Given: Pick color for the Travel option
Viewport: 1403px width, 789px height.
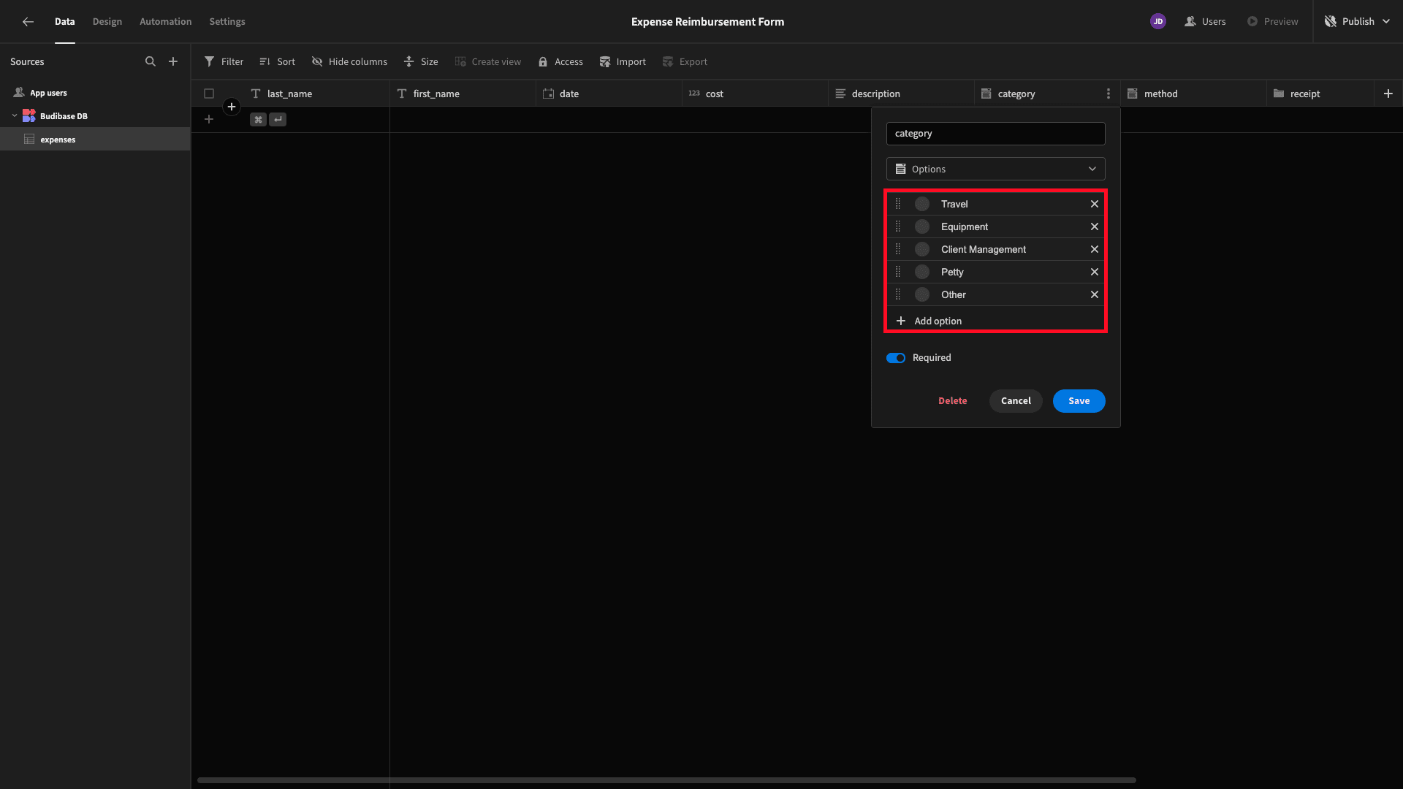Looking at the screenshot, I should pyautogui.click(x=922, y=204).
